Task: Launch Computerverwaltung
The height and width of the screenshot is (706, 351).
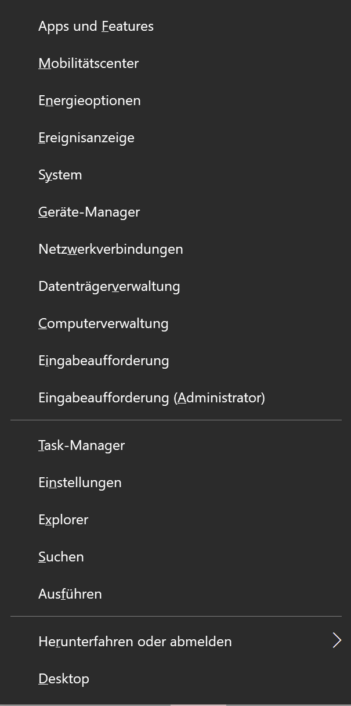Action: coord(103,323)
